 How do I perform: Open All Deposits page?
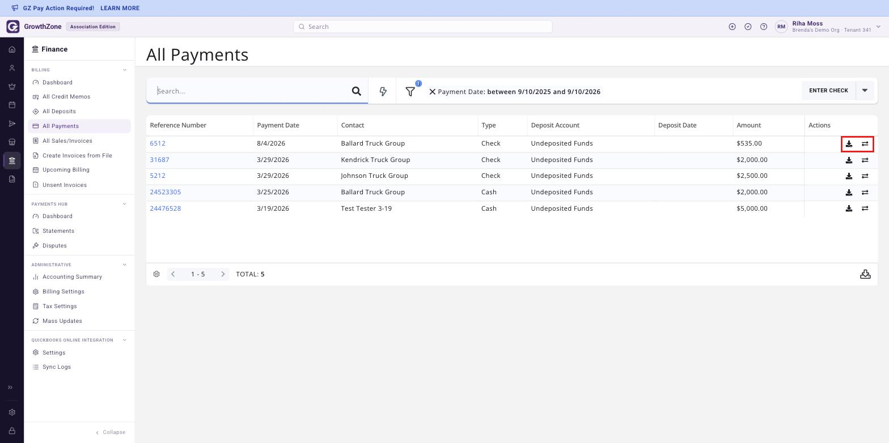click(59, 112)
